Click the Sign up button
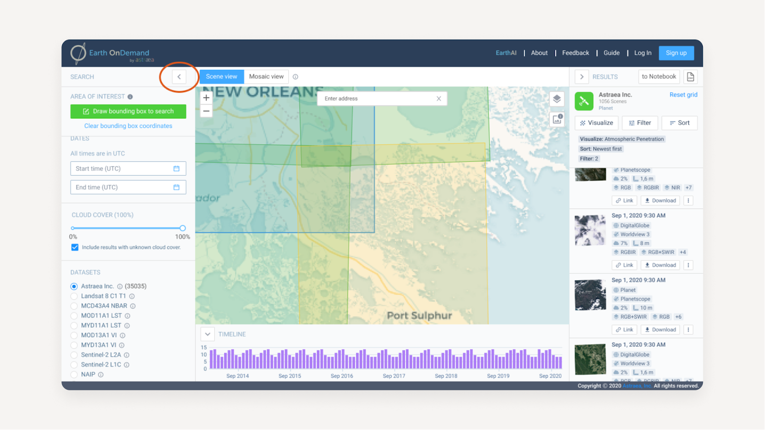Image resolution: width=765 pixels, height=430 pixels. tap(676, 53)
